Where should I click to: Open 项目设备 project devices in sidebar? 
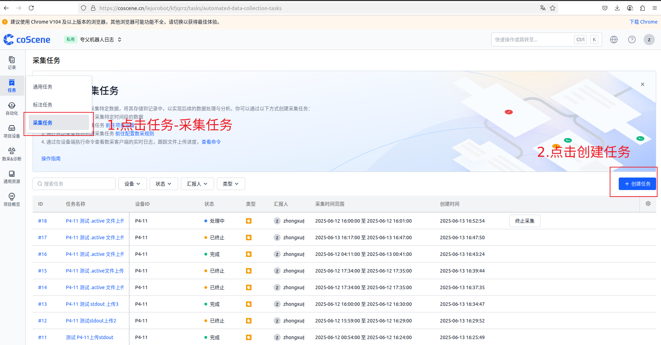pyautogui.click(x=12, y=131)
